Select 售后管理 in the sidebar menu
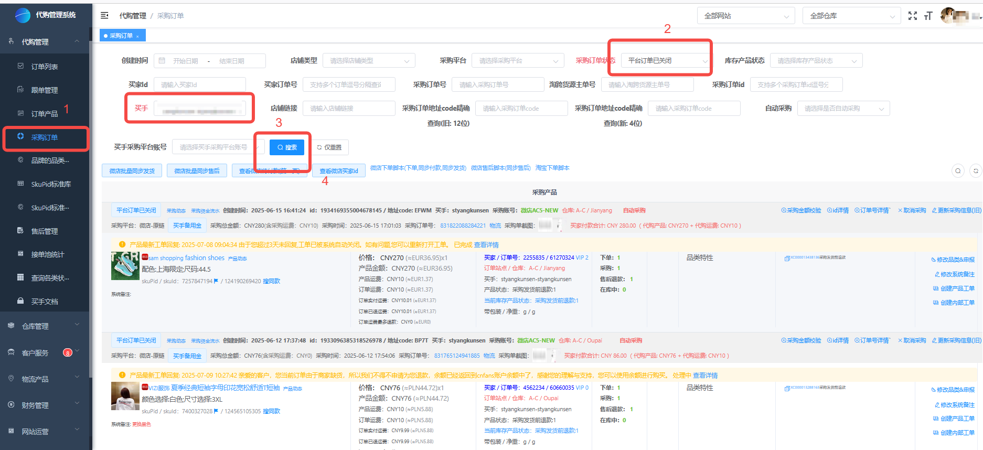983x450 pixels. click(x=45, y=231)
